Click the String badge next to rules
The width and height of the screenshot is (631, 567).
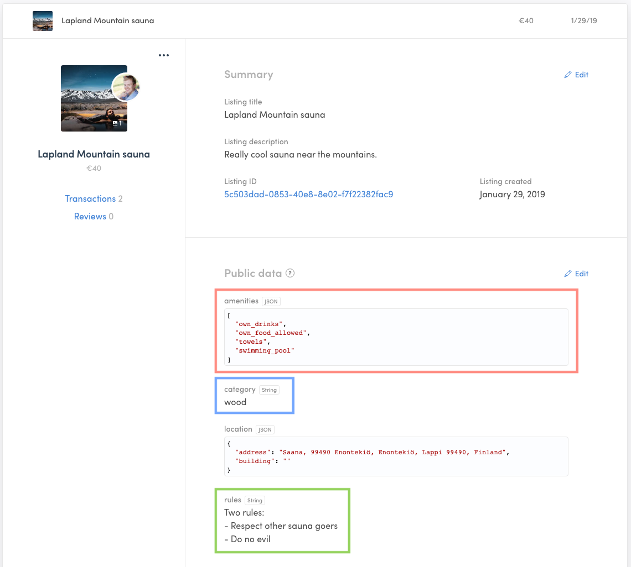(255, 500)
